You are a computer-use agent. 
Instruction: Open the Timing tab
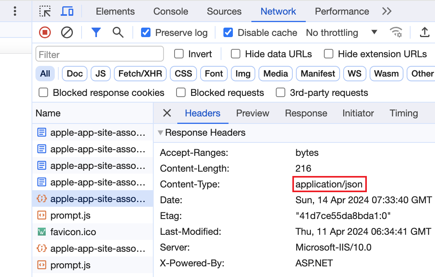[403, 113]
